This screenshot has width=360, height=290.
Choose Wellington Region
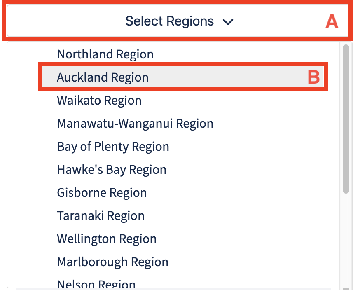[x=107, y=239]
